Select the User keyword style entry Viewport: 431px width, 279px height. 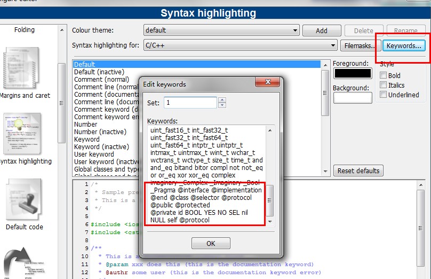click(x=94, y=154)
